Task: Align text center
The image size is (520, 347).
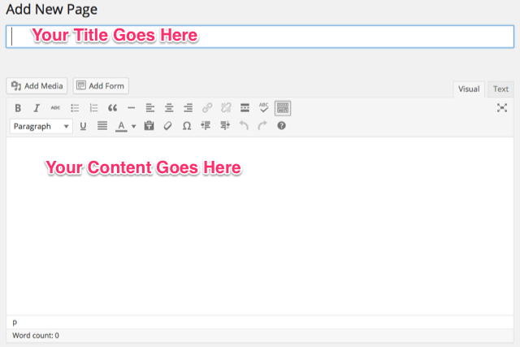Action: coord(169,108)
